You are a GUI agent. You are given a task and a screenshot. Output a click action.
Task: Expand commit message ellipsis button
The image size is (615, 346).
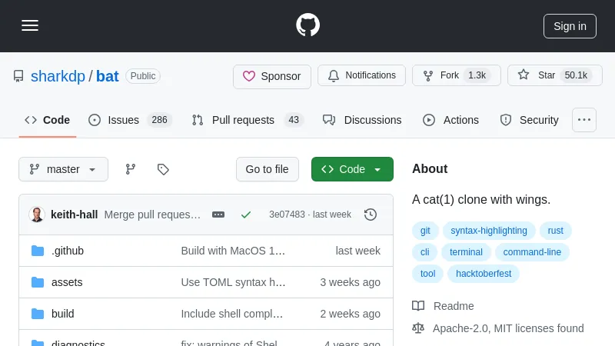[x=218, y=215]
